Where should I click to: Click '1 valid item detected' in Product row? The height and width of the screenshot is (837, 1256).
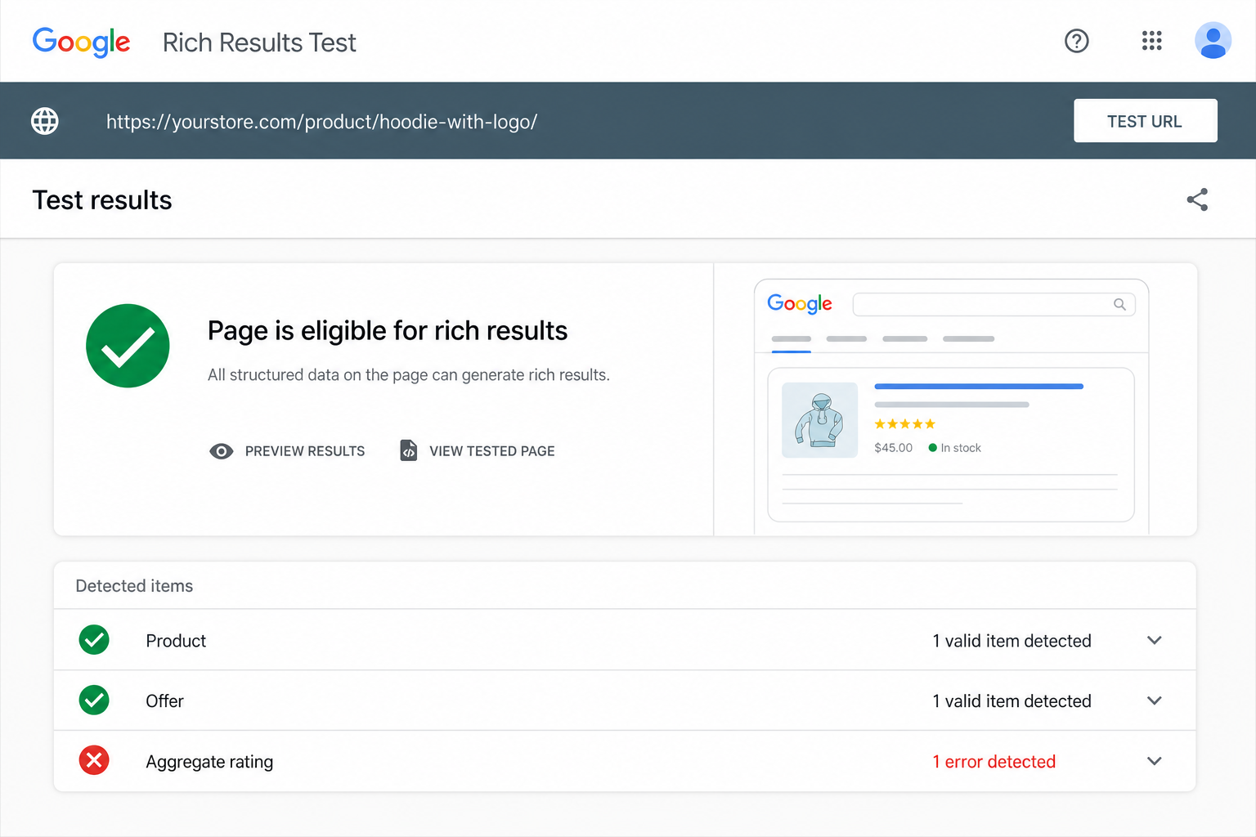tap(1012, 641)
